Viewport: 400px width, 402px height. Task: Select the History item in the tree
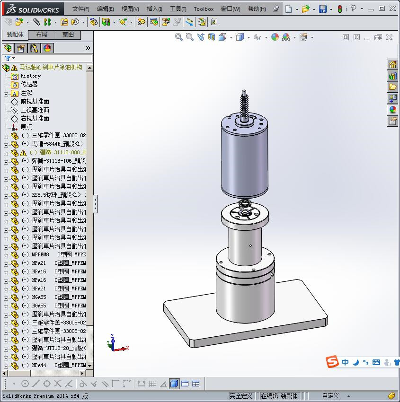(x=30, y=76)
